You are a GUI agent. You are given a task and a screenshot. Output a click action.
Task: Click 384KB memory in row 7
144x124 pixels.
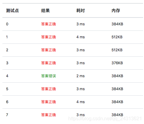click(117, 115)
